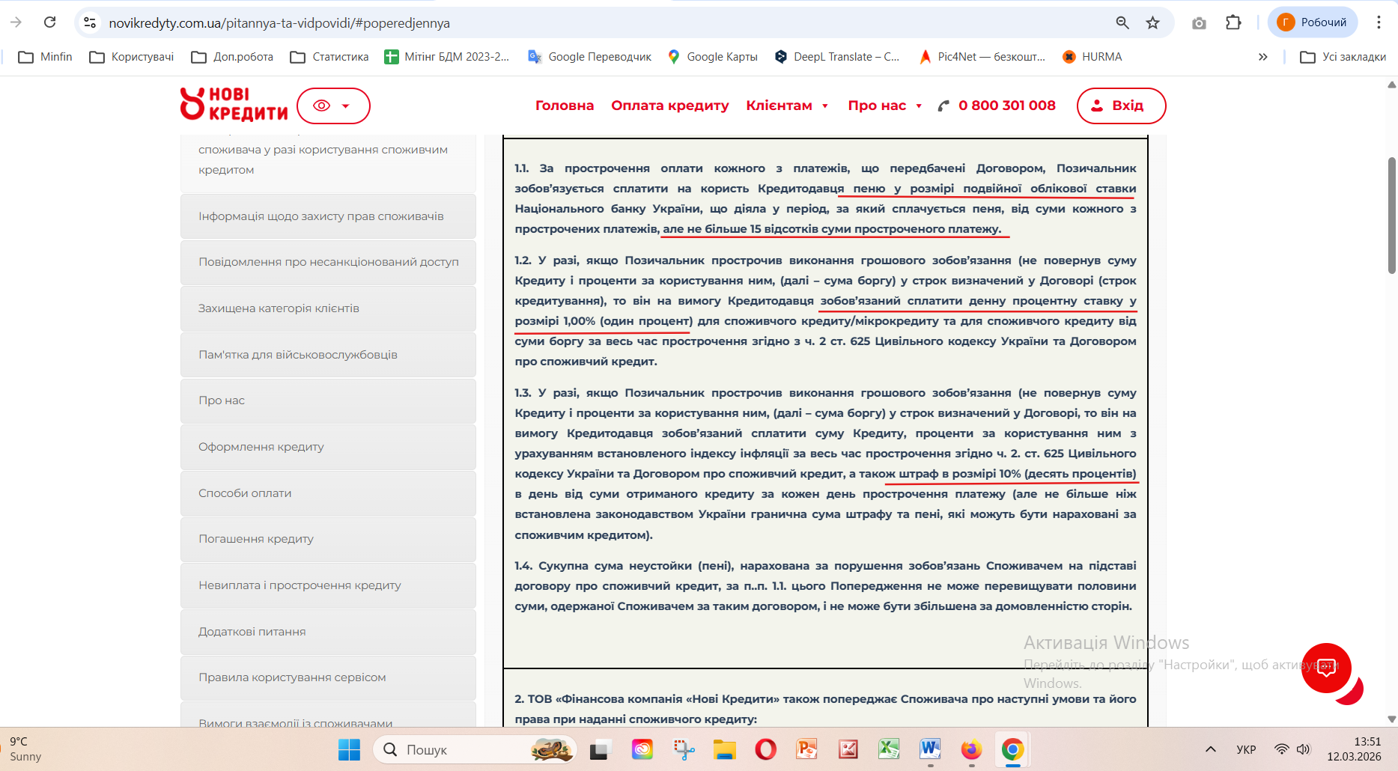Open Windows Start menu
Screen dimensions: 1398x771
[349, 749]
